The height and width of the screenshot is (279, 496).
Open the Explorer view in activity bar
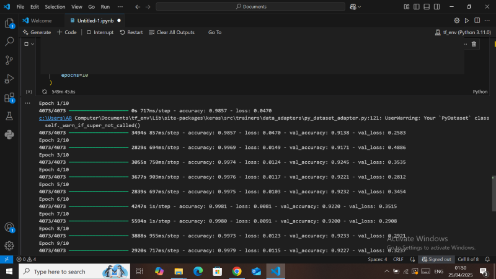coord(9,23)
